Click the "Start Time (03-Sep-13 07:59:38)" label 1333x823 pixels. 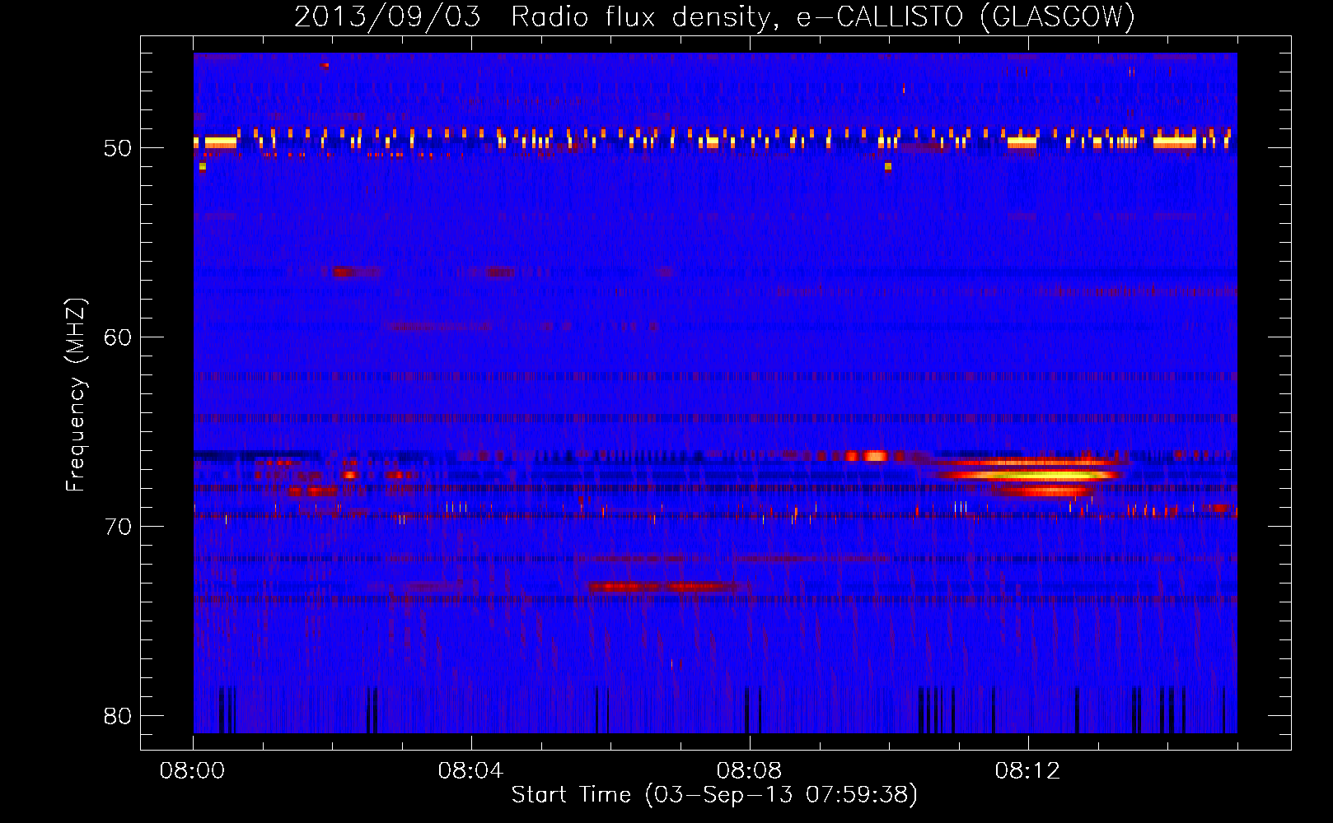[714, 795]
